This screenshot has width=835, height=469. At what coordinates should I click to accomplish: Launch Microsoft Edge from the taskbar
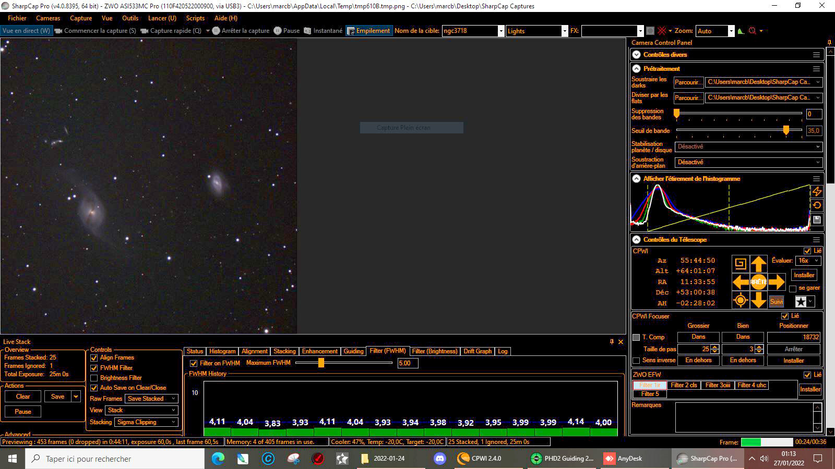pos(218,459)
